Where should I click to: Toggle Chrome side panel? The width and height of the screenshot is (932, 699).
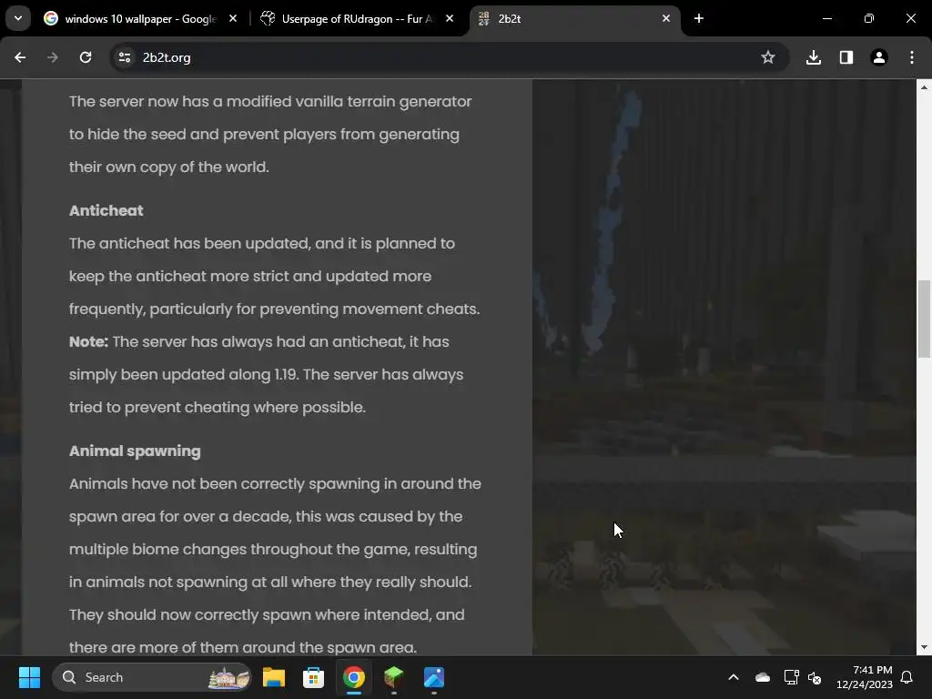(846, 57)
